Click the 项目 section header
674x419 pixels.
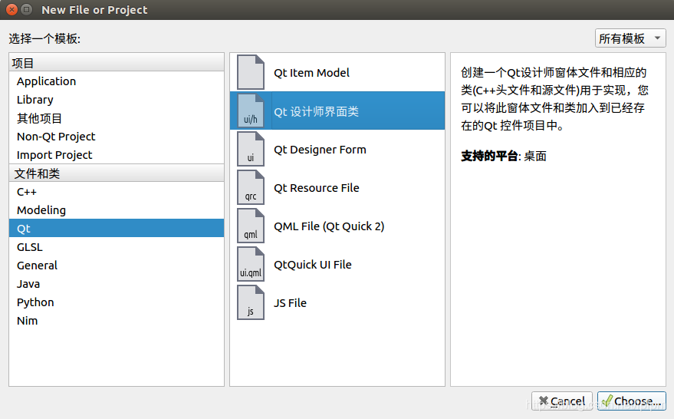pos(117,63)
